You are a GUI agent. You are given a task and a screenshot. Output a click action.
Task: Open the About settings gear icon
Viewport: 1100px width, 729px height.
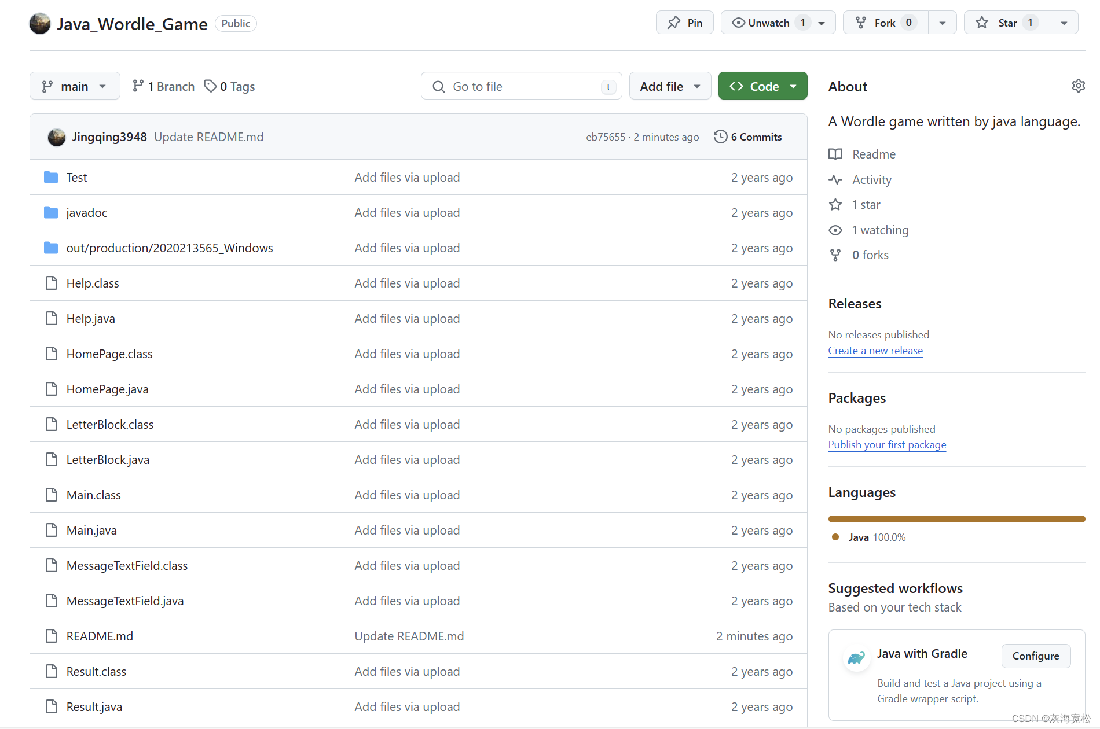(1078, 86)
